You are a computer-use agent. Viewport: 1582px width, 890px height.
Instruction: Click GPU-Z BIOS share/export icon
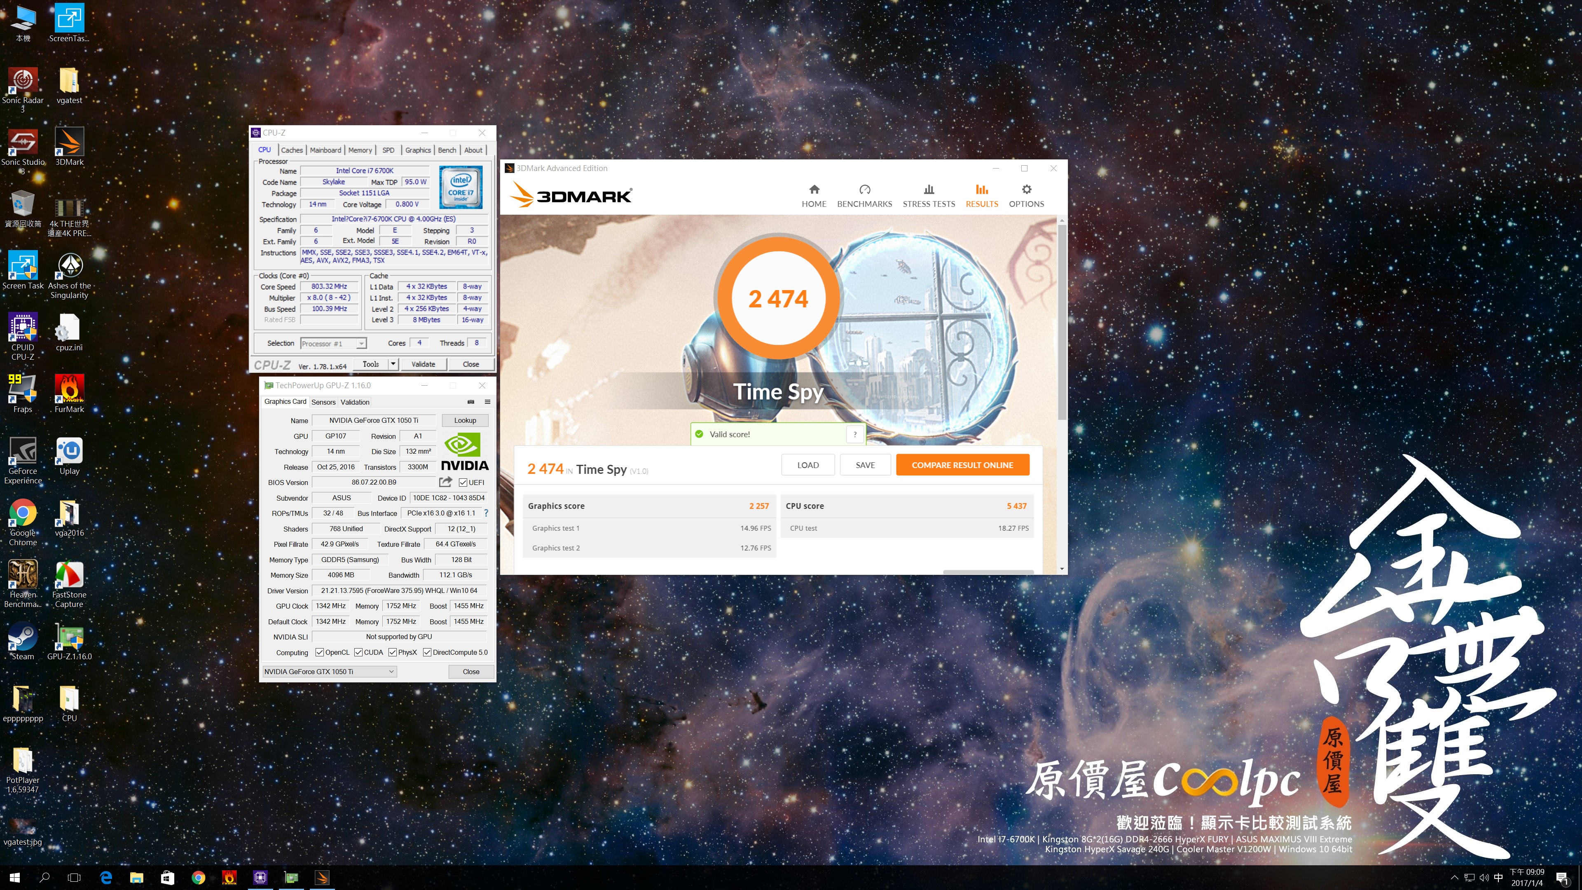pos(446,482)
